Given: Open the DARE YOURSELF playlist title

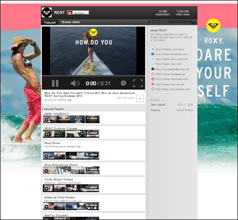Looking at the screenshot, I should 56,114.
